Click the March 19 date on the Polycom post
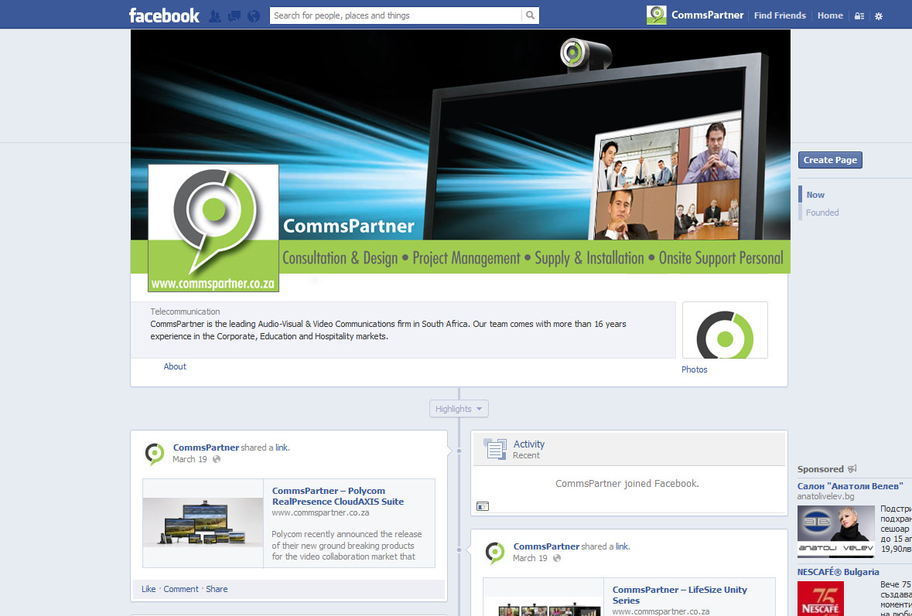Screen dimensions: 912x616 click(x=190, y=459)
